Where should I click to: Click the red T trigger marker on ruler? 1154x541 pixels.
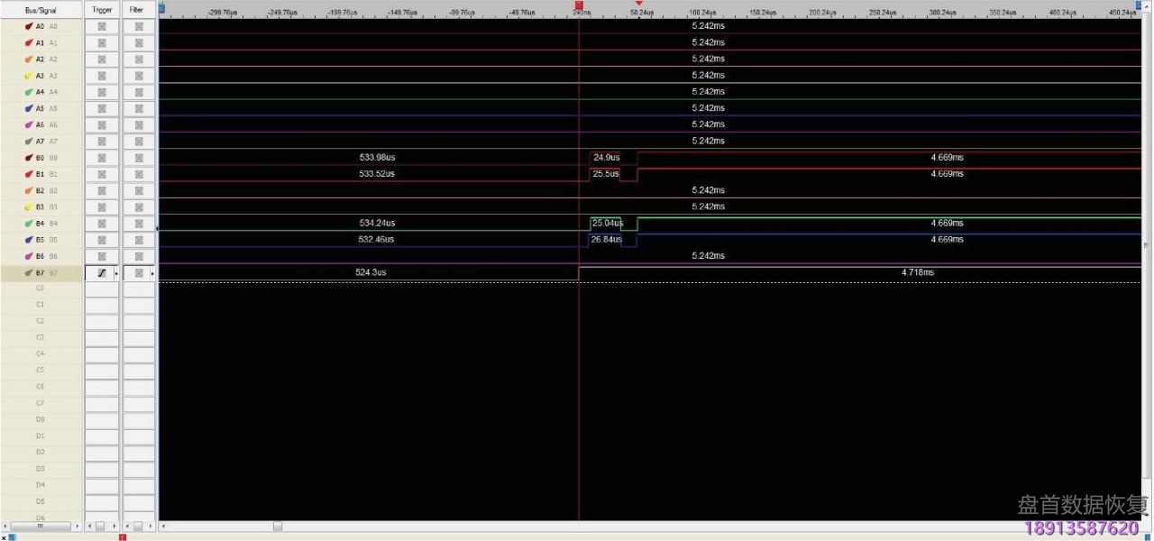579,5
